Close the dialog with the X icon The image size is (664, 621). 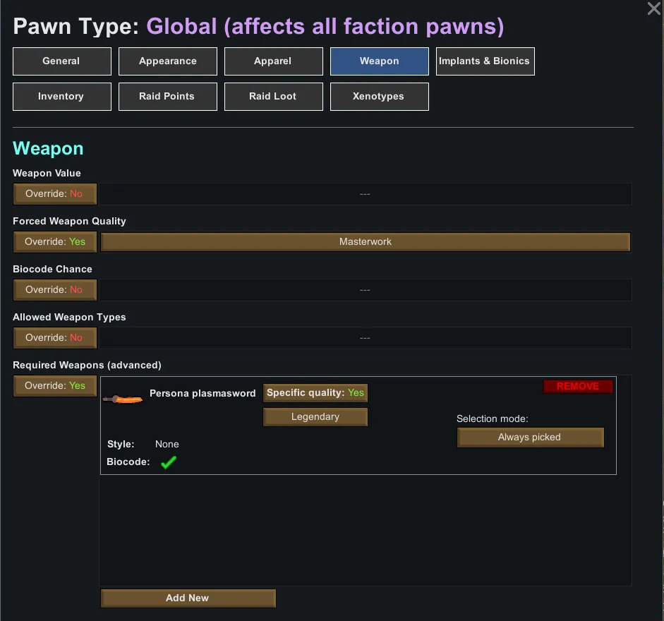pyautogui.click(x=653, y=8)
